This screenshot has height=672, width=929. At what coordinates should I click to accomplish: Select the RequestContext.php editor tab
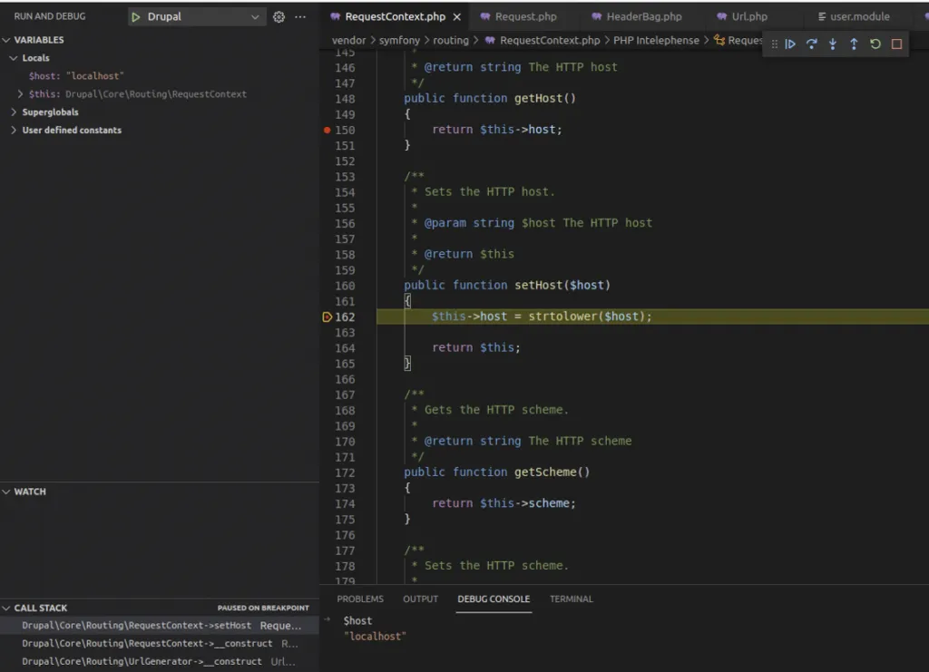click(x=396, y=17)
